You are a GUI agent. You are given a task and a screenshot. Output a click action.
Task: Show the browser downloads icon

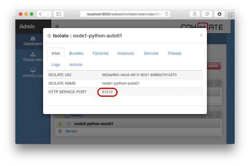point(220,14)
